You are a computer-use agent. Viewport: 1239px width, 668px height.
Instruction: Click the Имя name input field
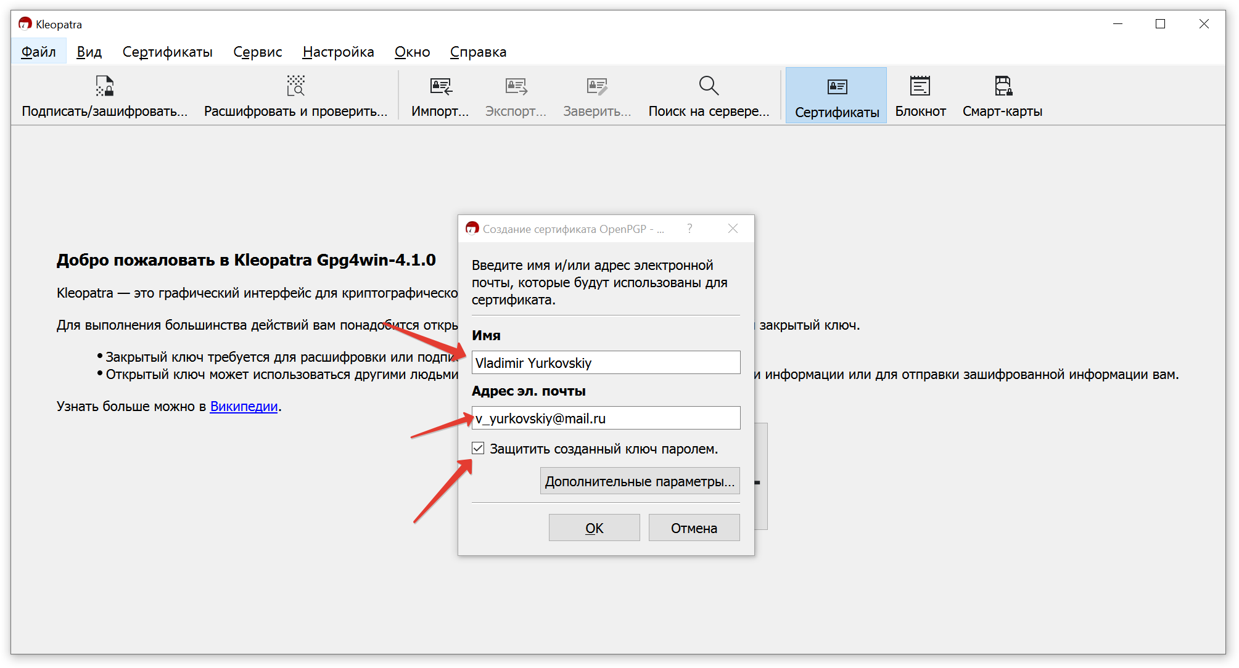tap(606, 362)
